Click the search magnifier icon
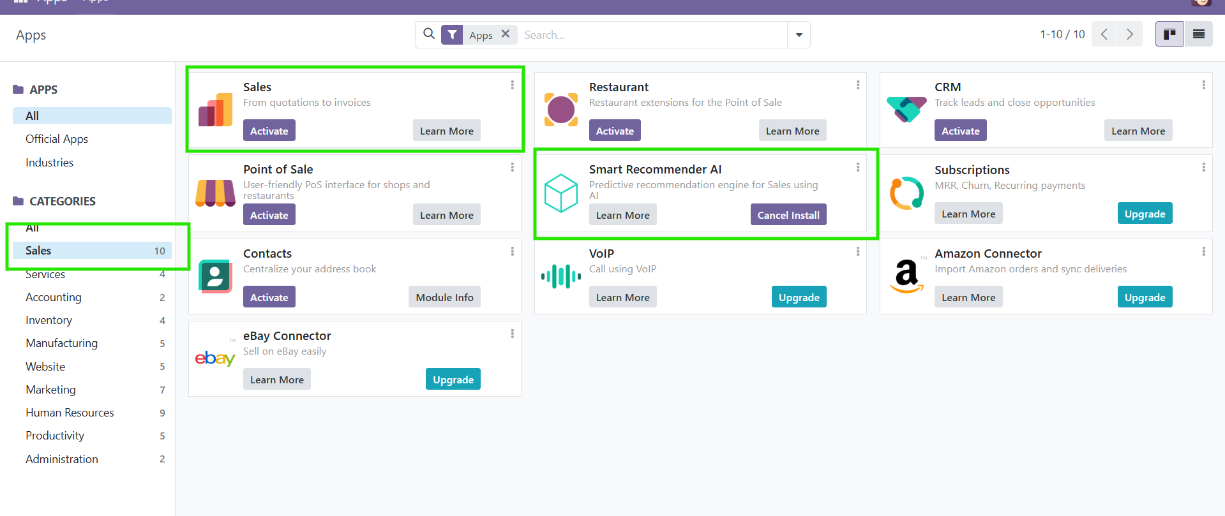 pyautogui.click(x=429, y=34)
